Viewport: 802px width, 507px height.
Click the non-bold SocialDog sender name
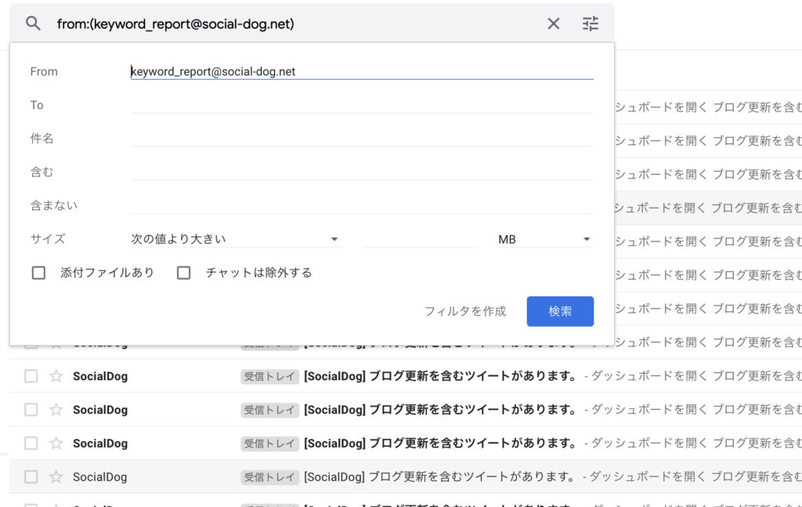pos(99,476)
